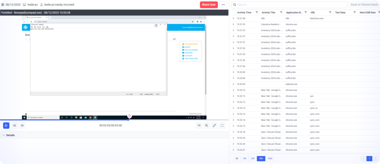
Task: Play the session recording
Action: (6, 125)
